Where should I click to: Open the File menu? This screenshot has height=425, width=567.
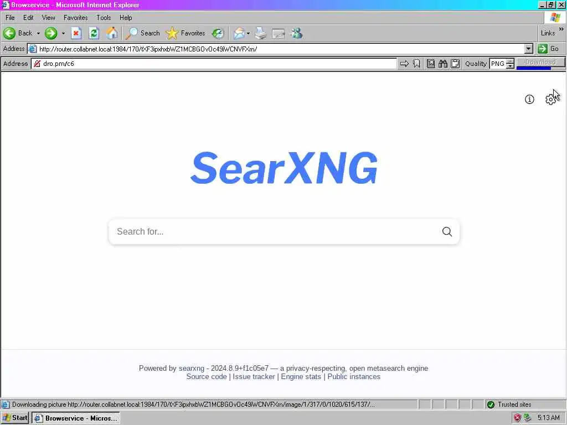[x=10, y=17]
